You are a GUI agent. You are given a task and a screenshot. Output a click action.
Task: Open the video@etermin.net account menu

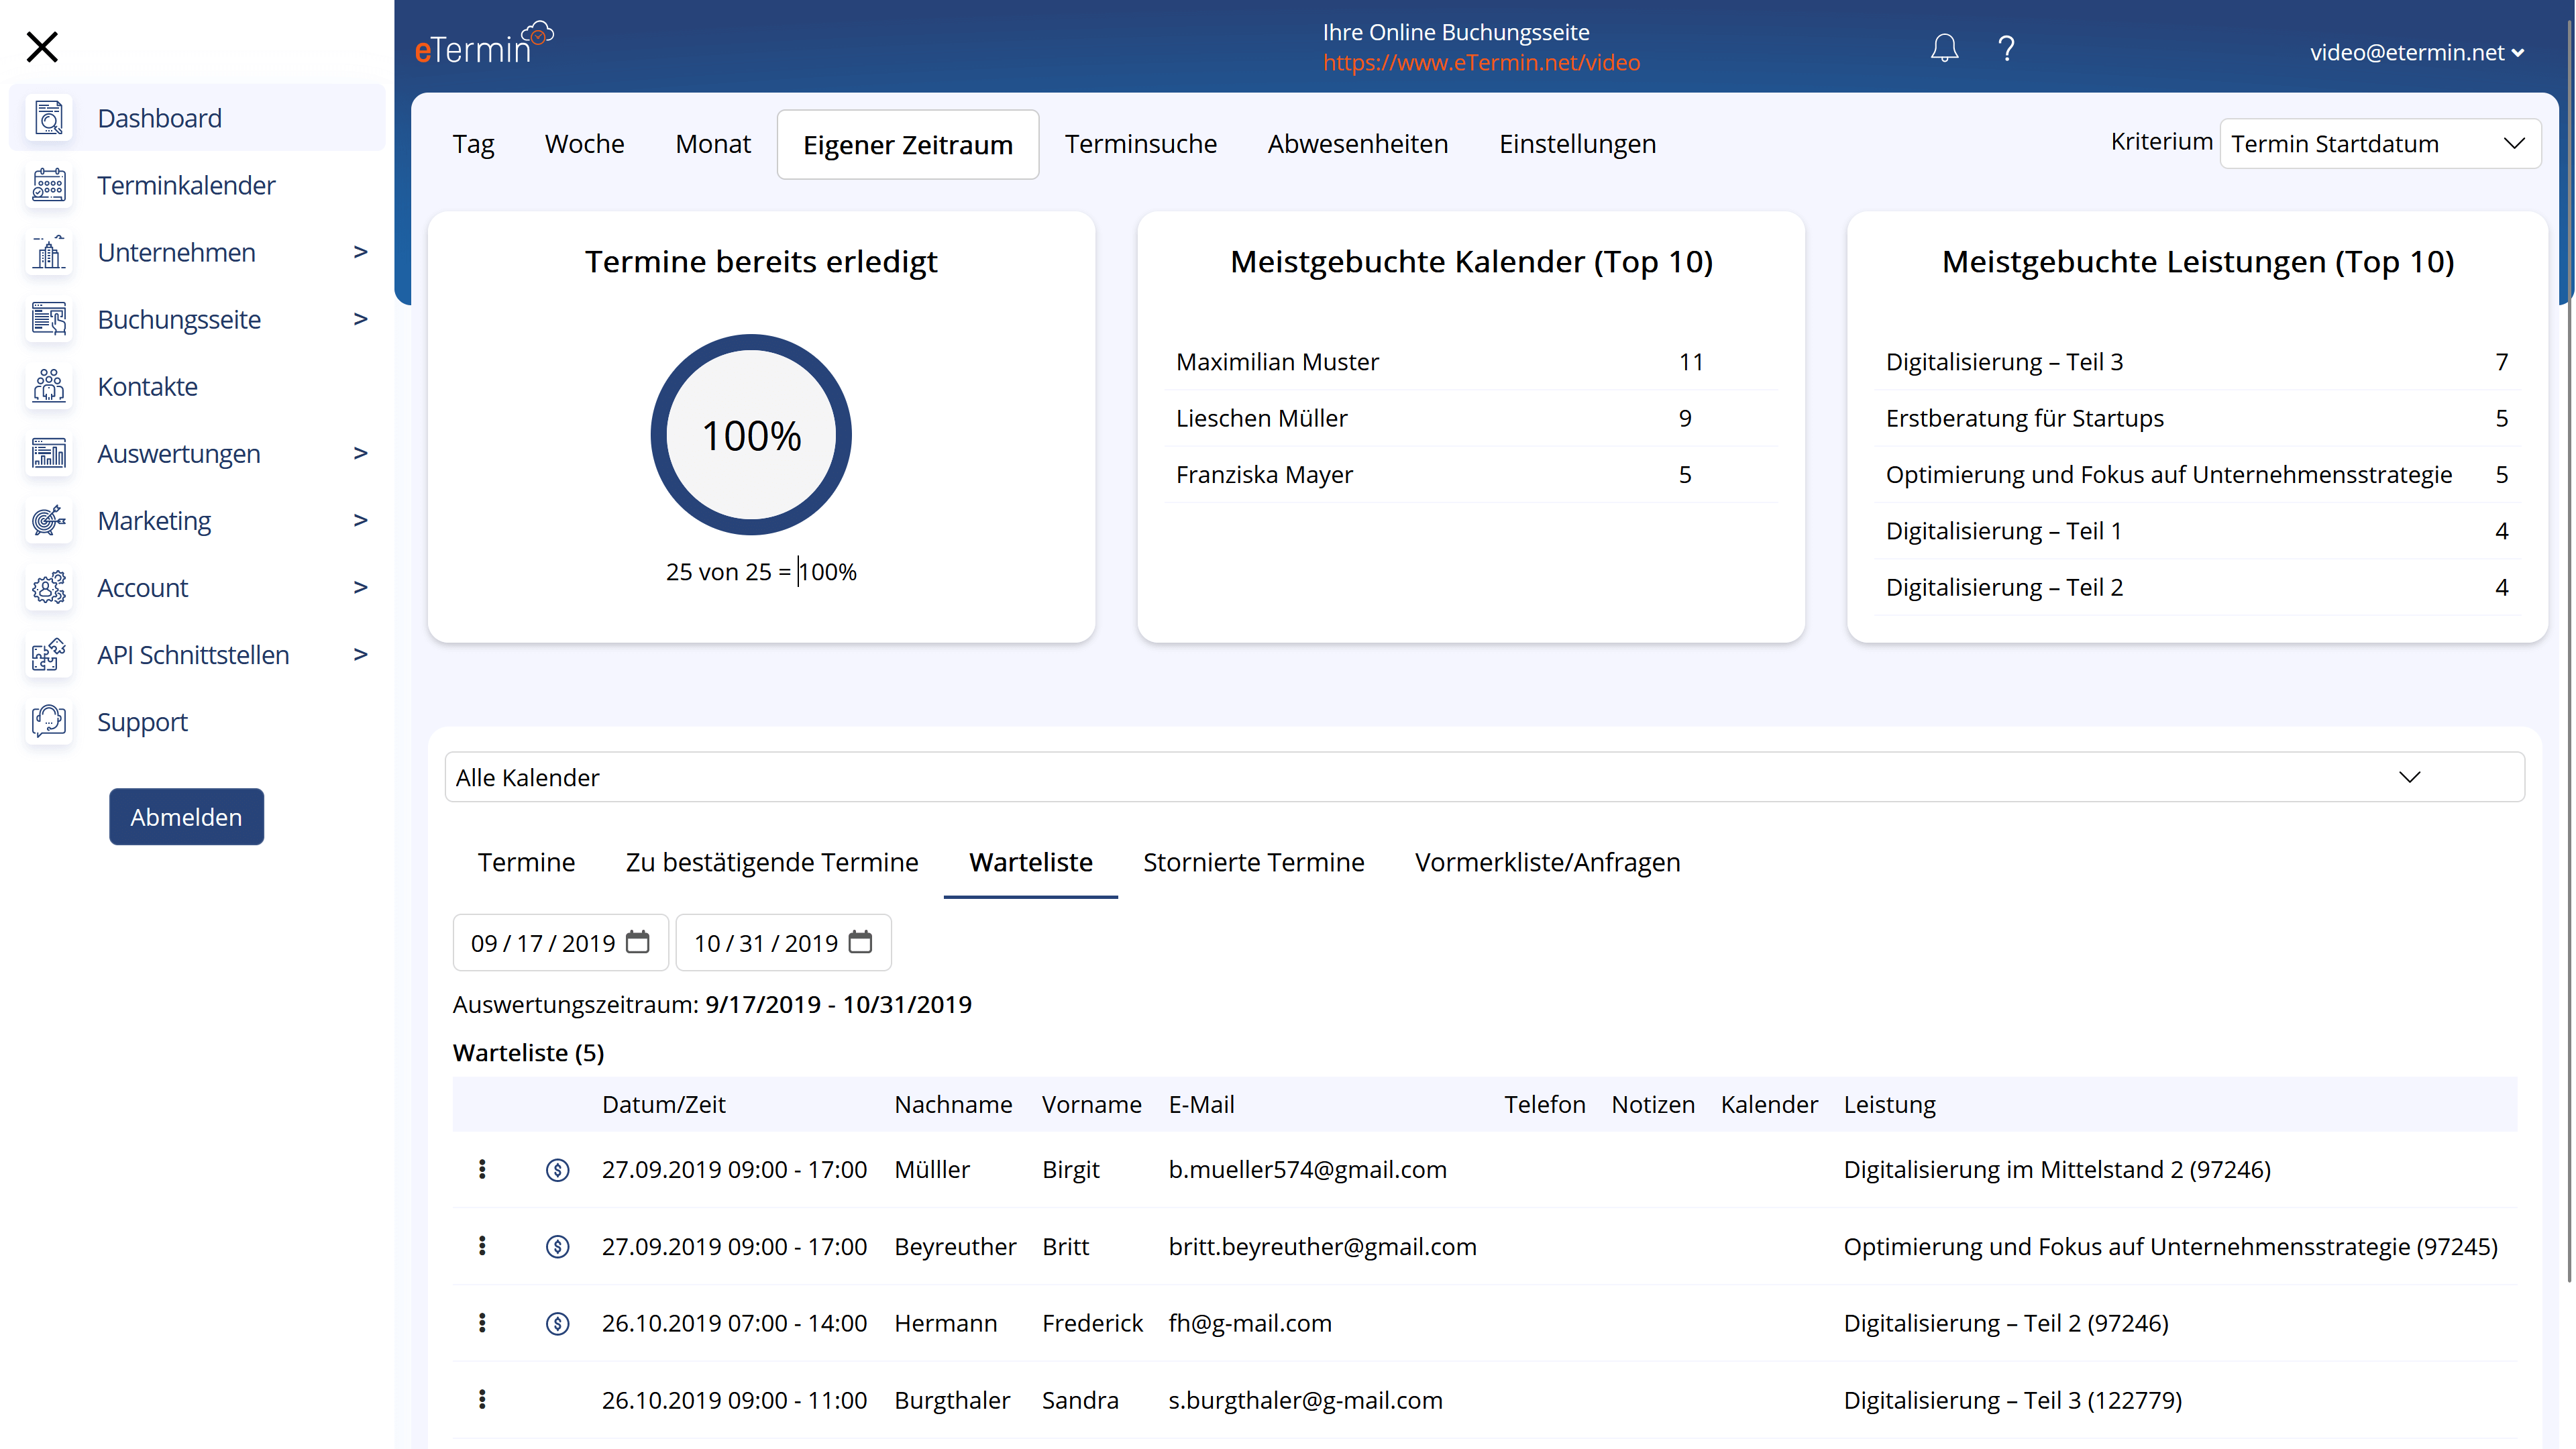click(2416, 52)
